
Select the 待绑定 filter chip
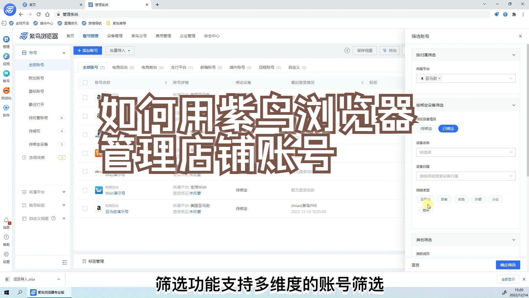pyautogui.click(x=426, y=129)
